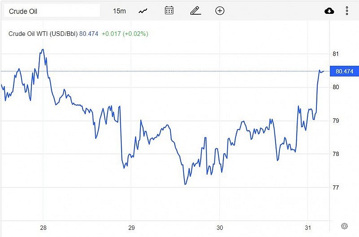Click the 80.474 current price tag
This screenshot has height=237, width=359.
click(344, 71)
